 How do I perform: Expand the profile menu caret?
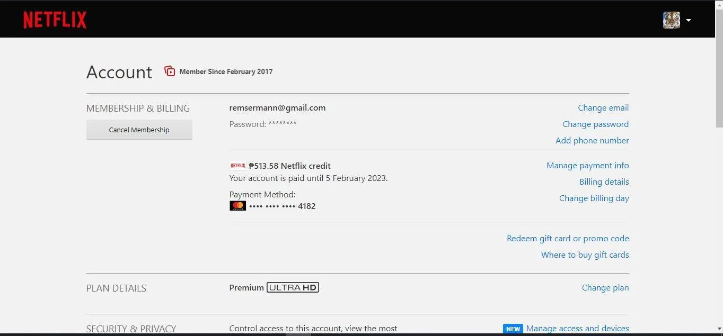[x=689, y=21]
